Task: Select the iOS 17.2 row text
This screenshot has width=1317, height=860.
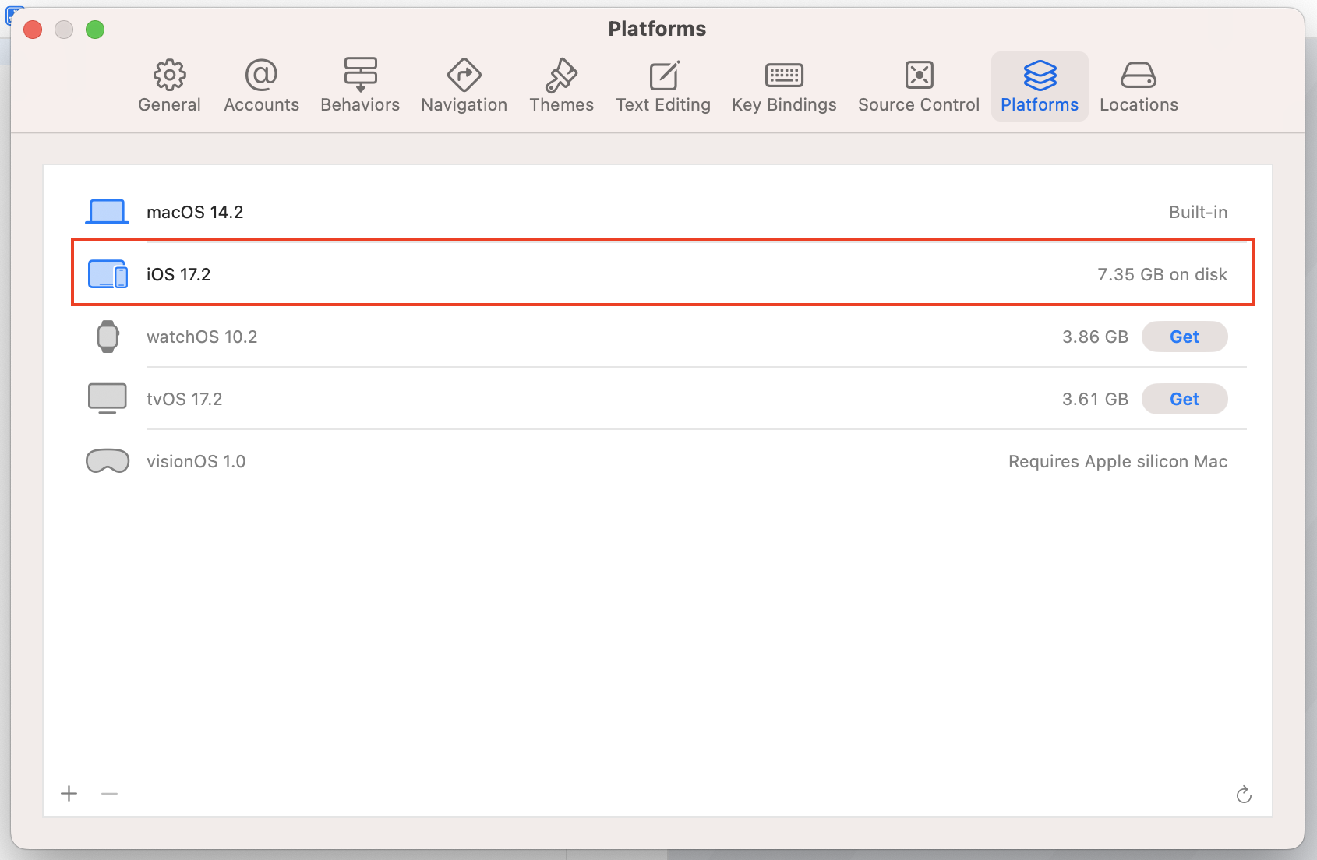Action: pos(178,274)
